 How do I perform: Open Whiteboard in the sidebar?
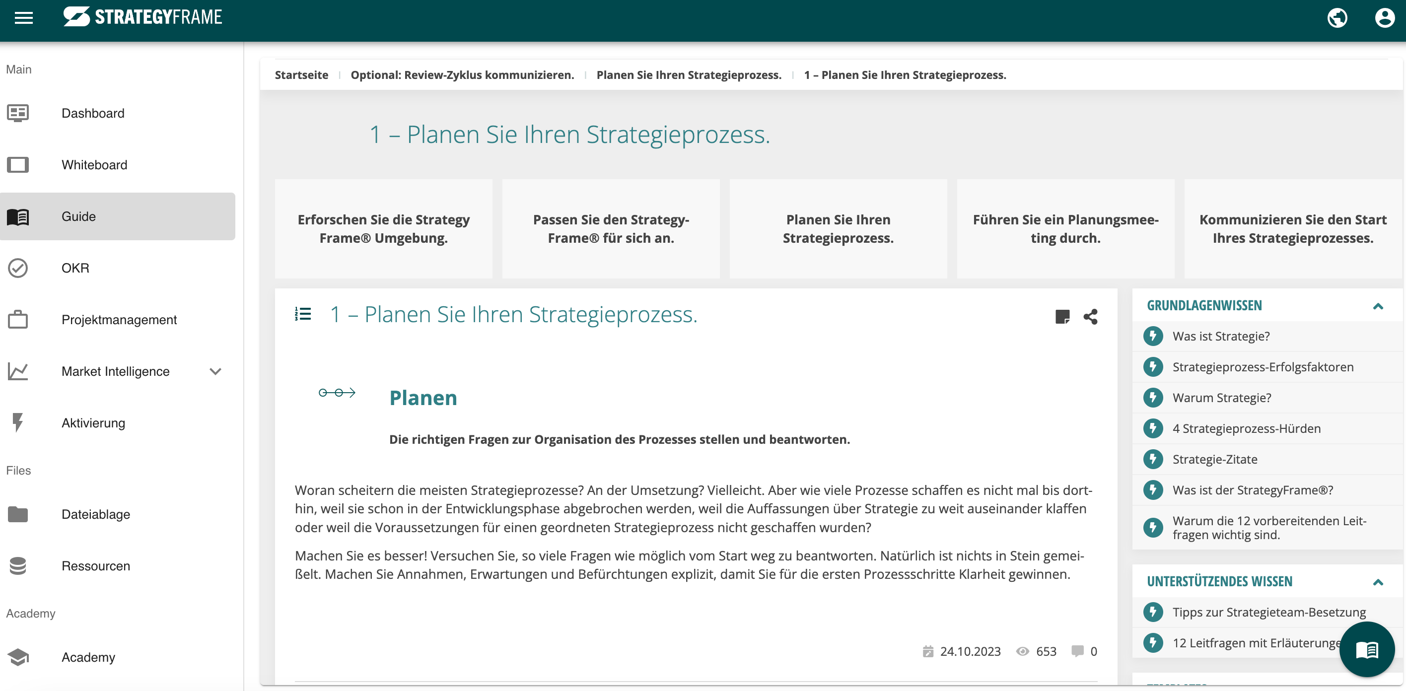94,165
